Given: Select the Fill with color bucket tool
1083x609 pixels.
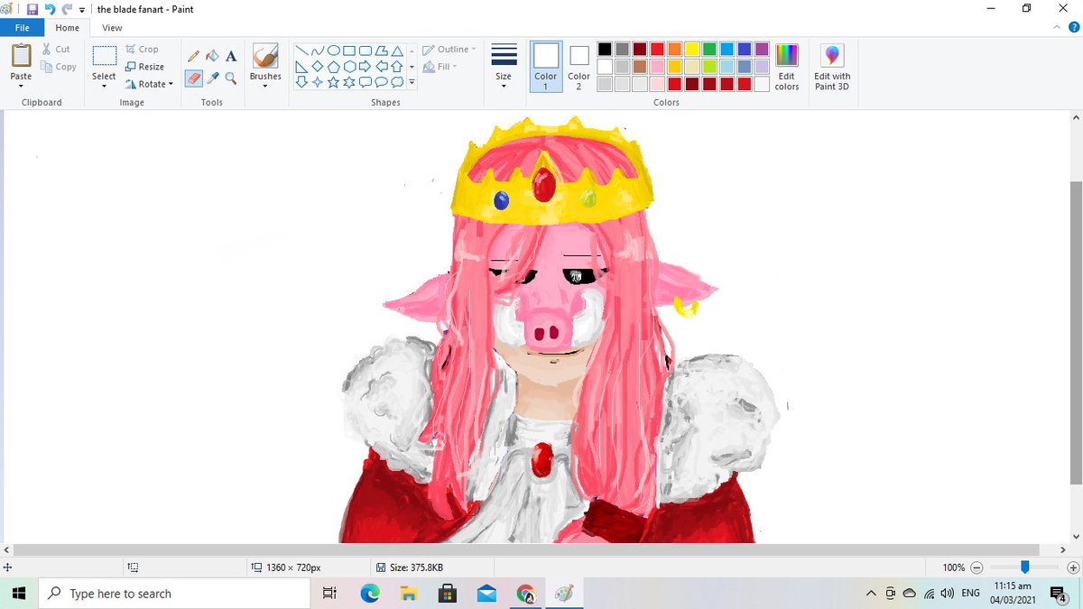Looking at the screenshot, I should [x=212, y=56].
